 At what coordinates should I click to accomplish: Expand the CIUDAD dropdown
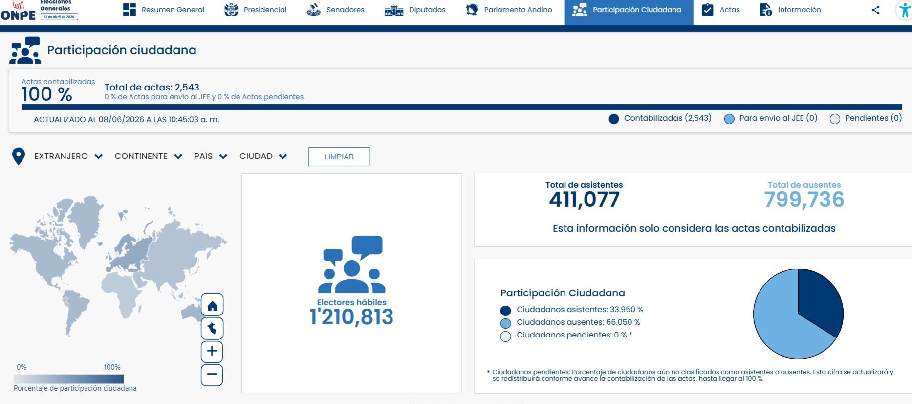[263, 157]
